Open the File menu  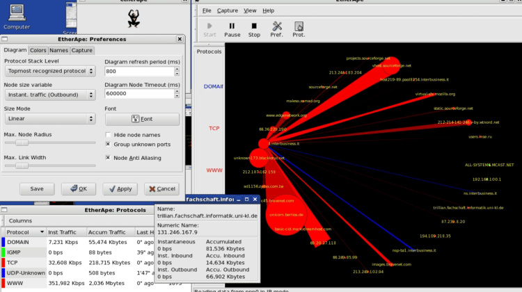207,10
